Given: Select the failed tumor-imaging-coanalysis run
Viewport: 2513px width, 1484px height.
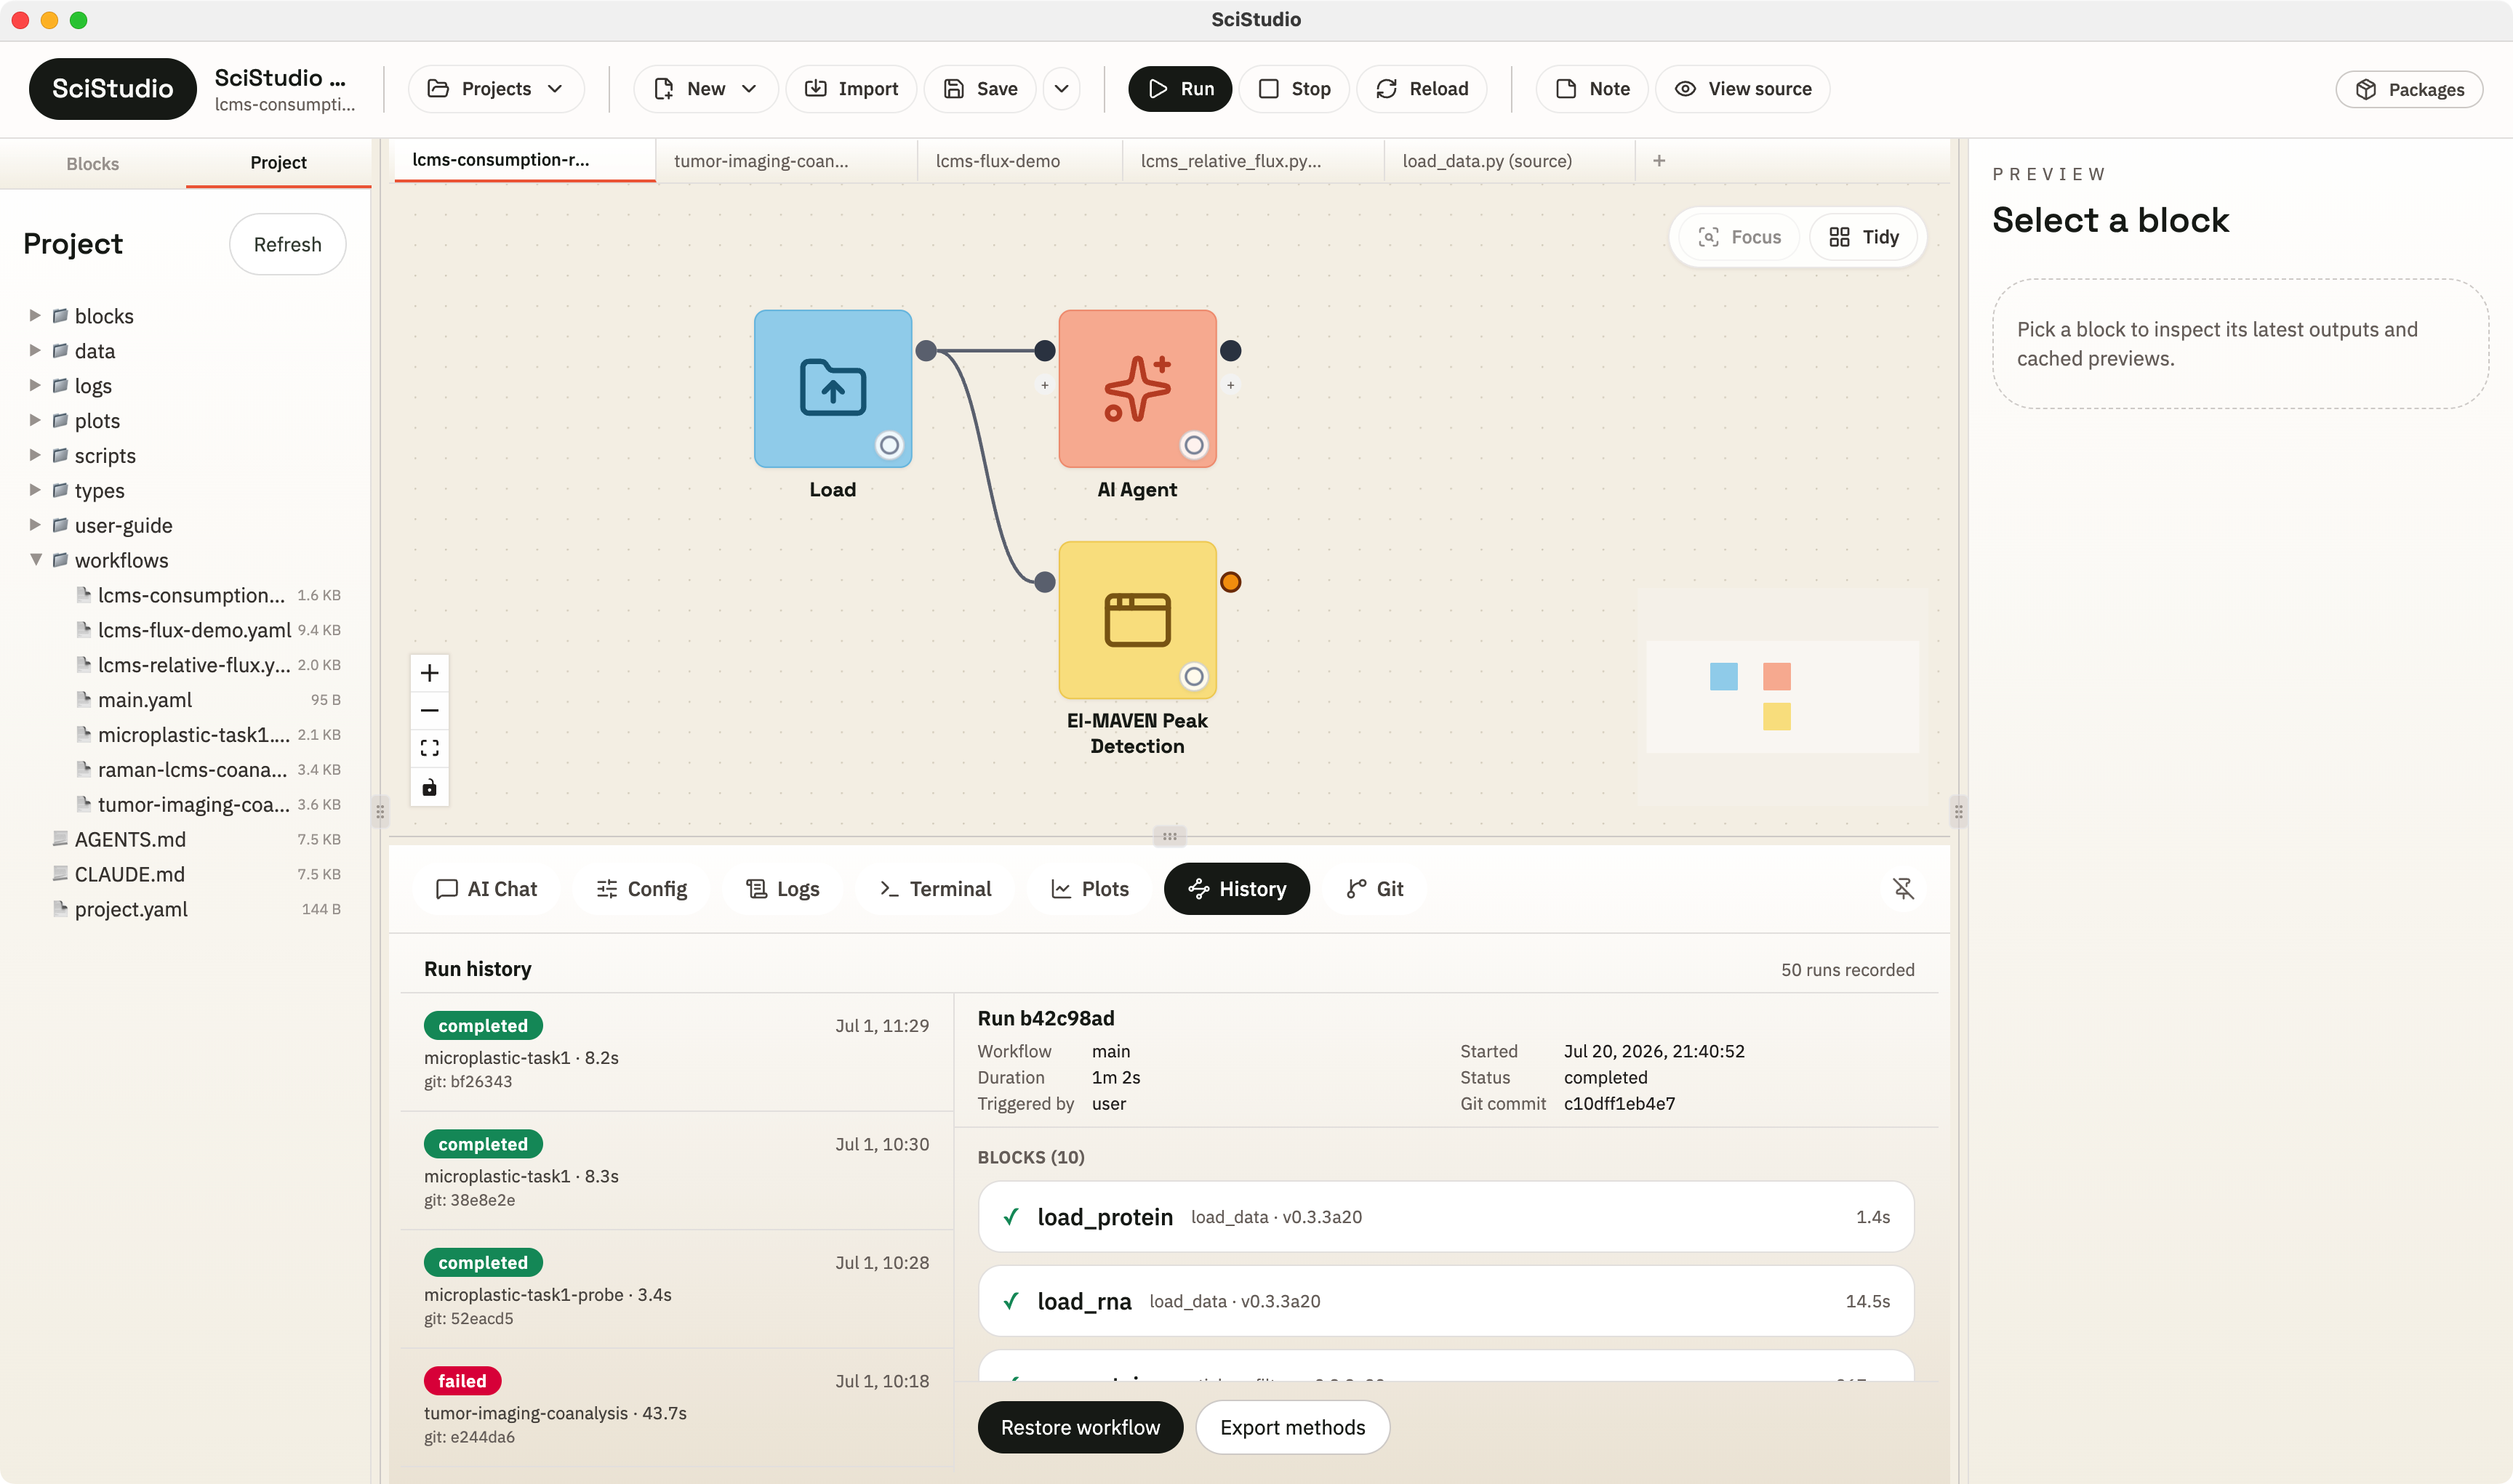Looking at the screenshot, I should (x=676, y=1408).
